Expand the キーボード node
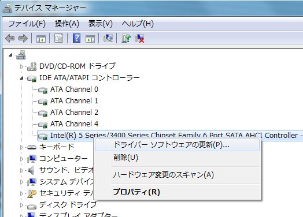The height and width of the screenshot is (217, 303). click(21, 147)
